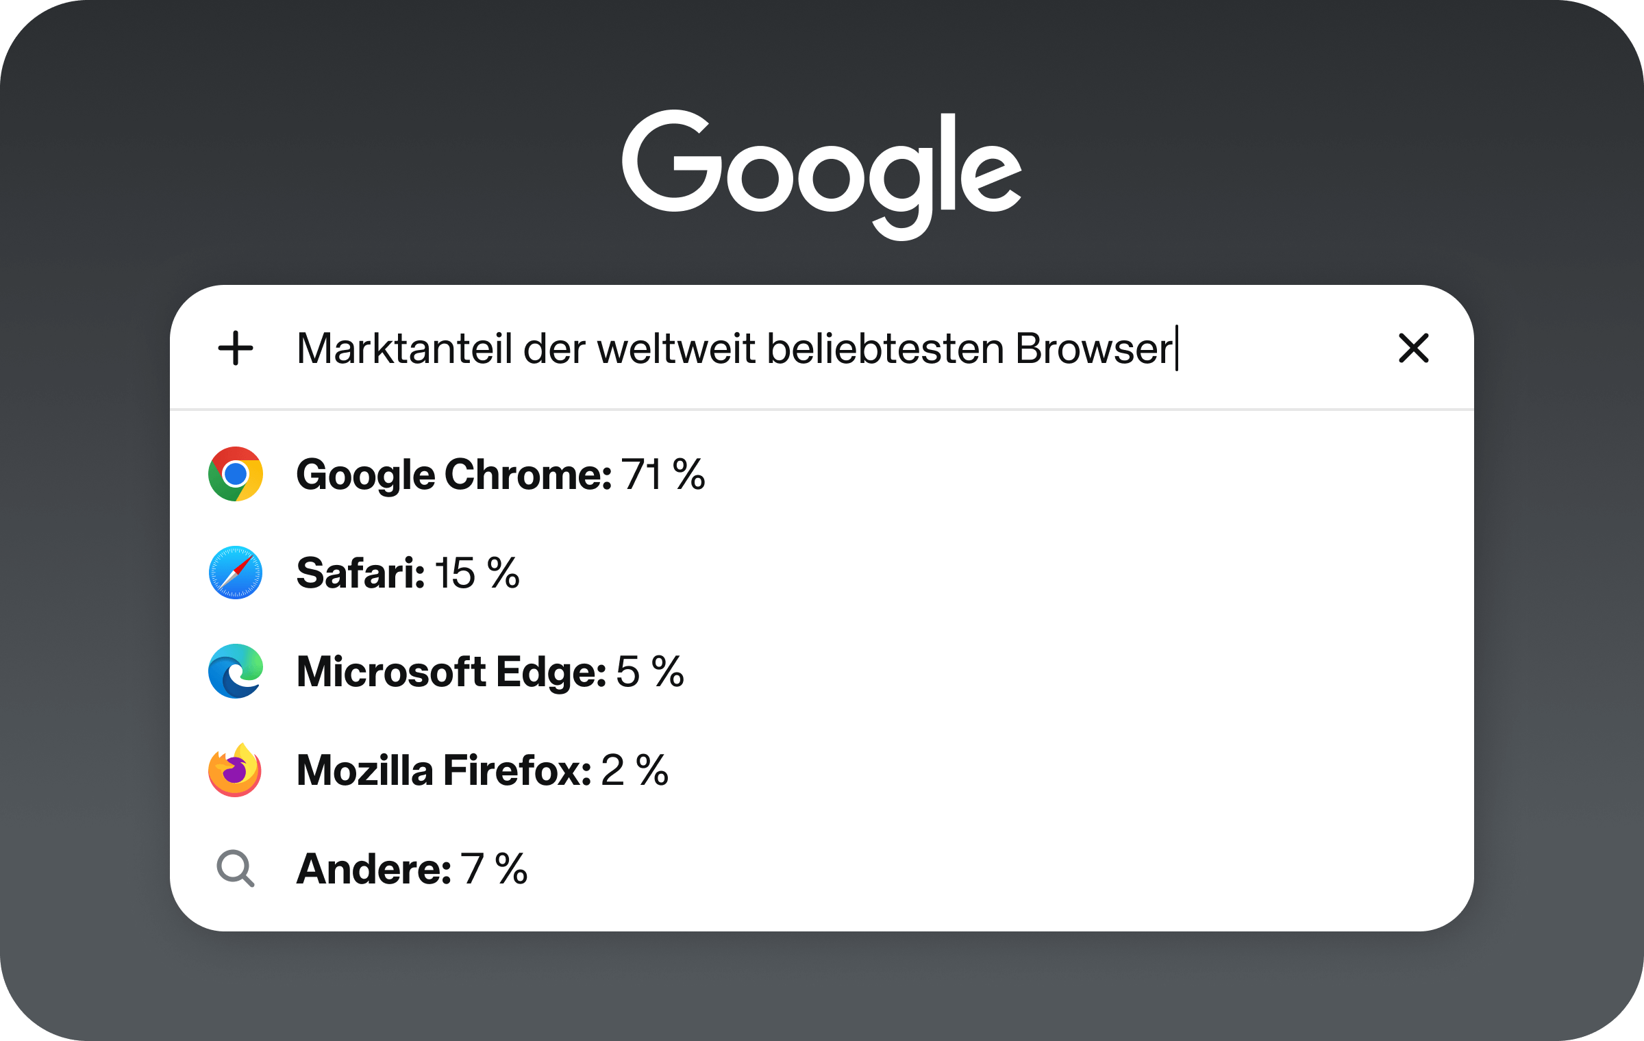Screen dimensions: 1644x1041
Task: Click the X to clear the search query
Action: click(x=1413, y=349)
